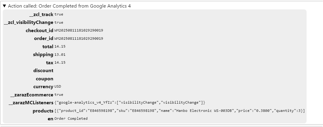The width and height of the screenshot is (323, 127).
Task: Select the checkout_id value WM20250811181029290019
Action: click(x=79, y=30)
